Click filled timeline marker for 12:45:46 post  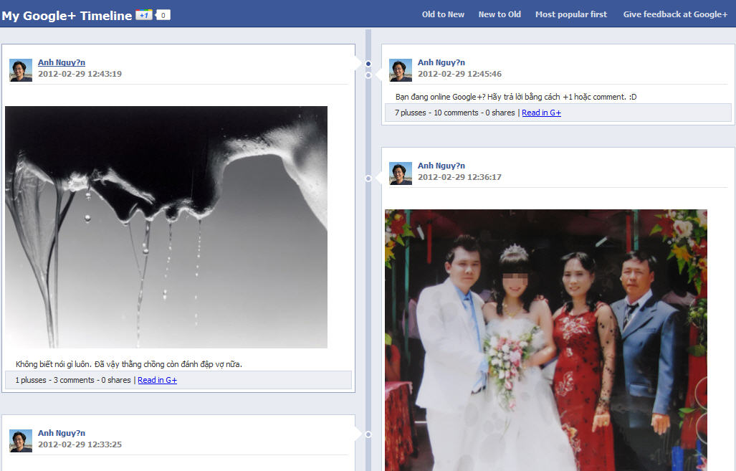[368, 63]
